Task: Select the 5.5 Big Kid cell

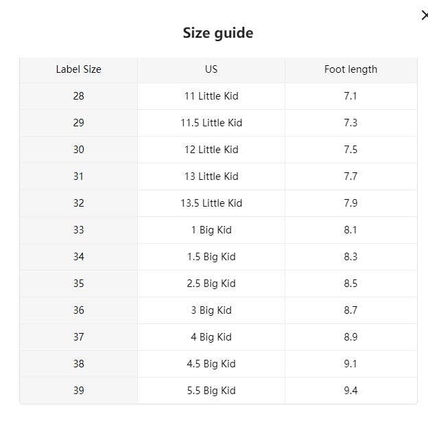Action: click(211, 391)
